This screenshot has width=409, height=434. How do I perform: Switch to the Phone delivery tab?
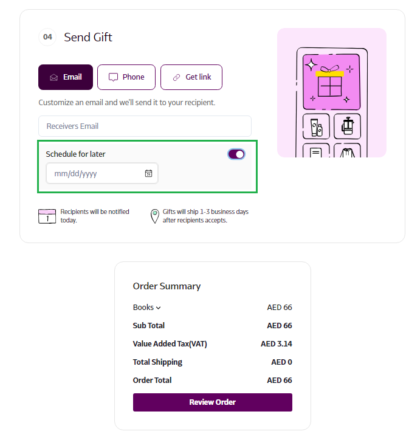click(126, 77)
